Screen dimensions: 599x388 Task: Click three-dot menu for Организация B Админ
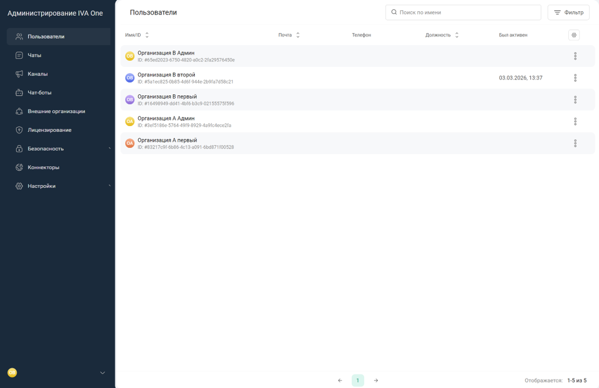pos(575,56)
